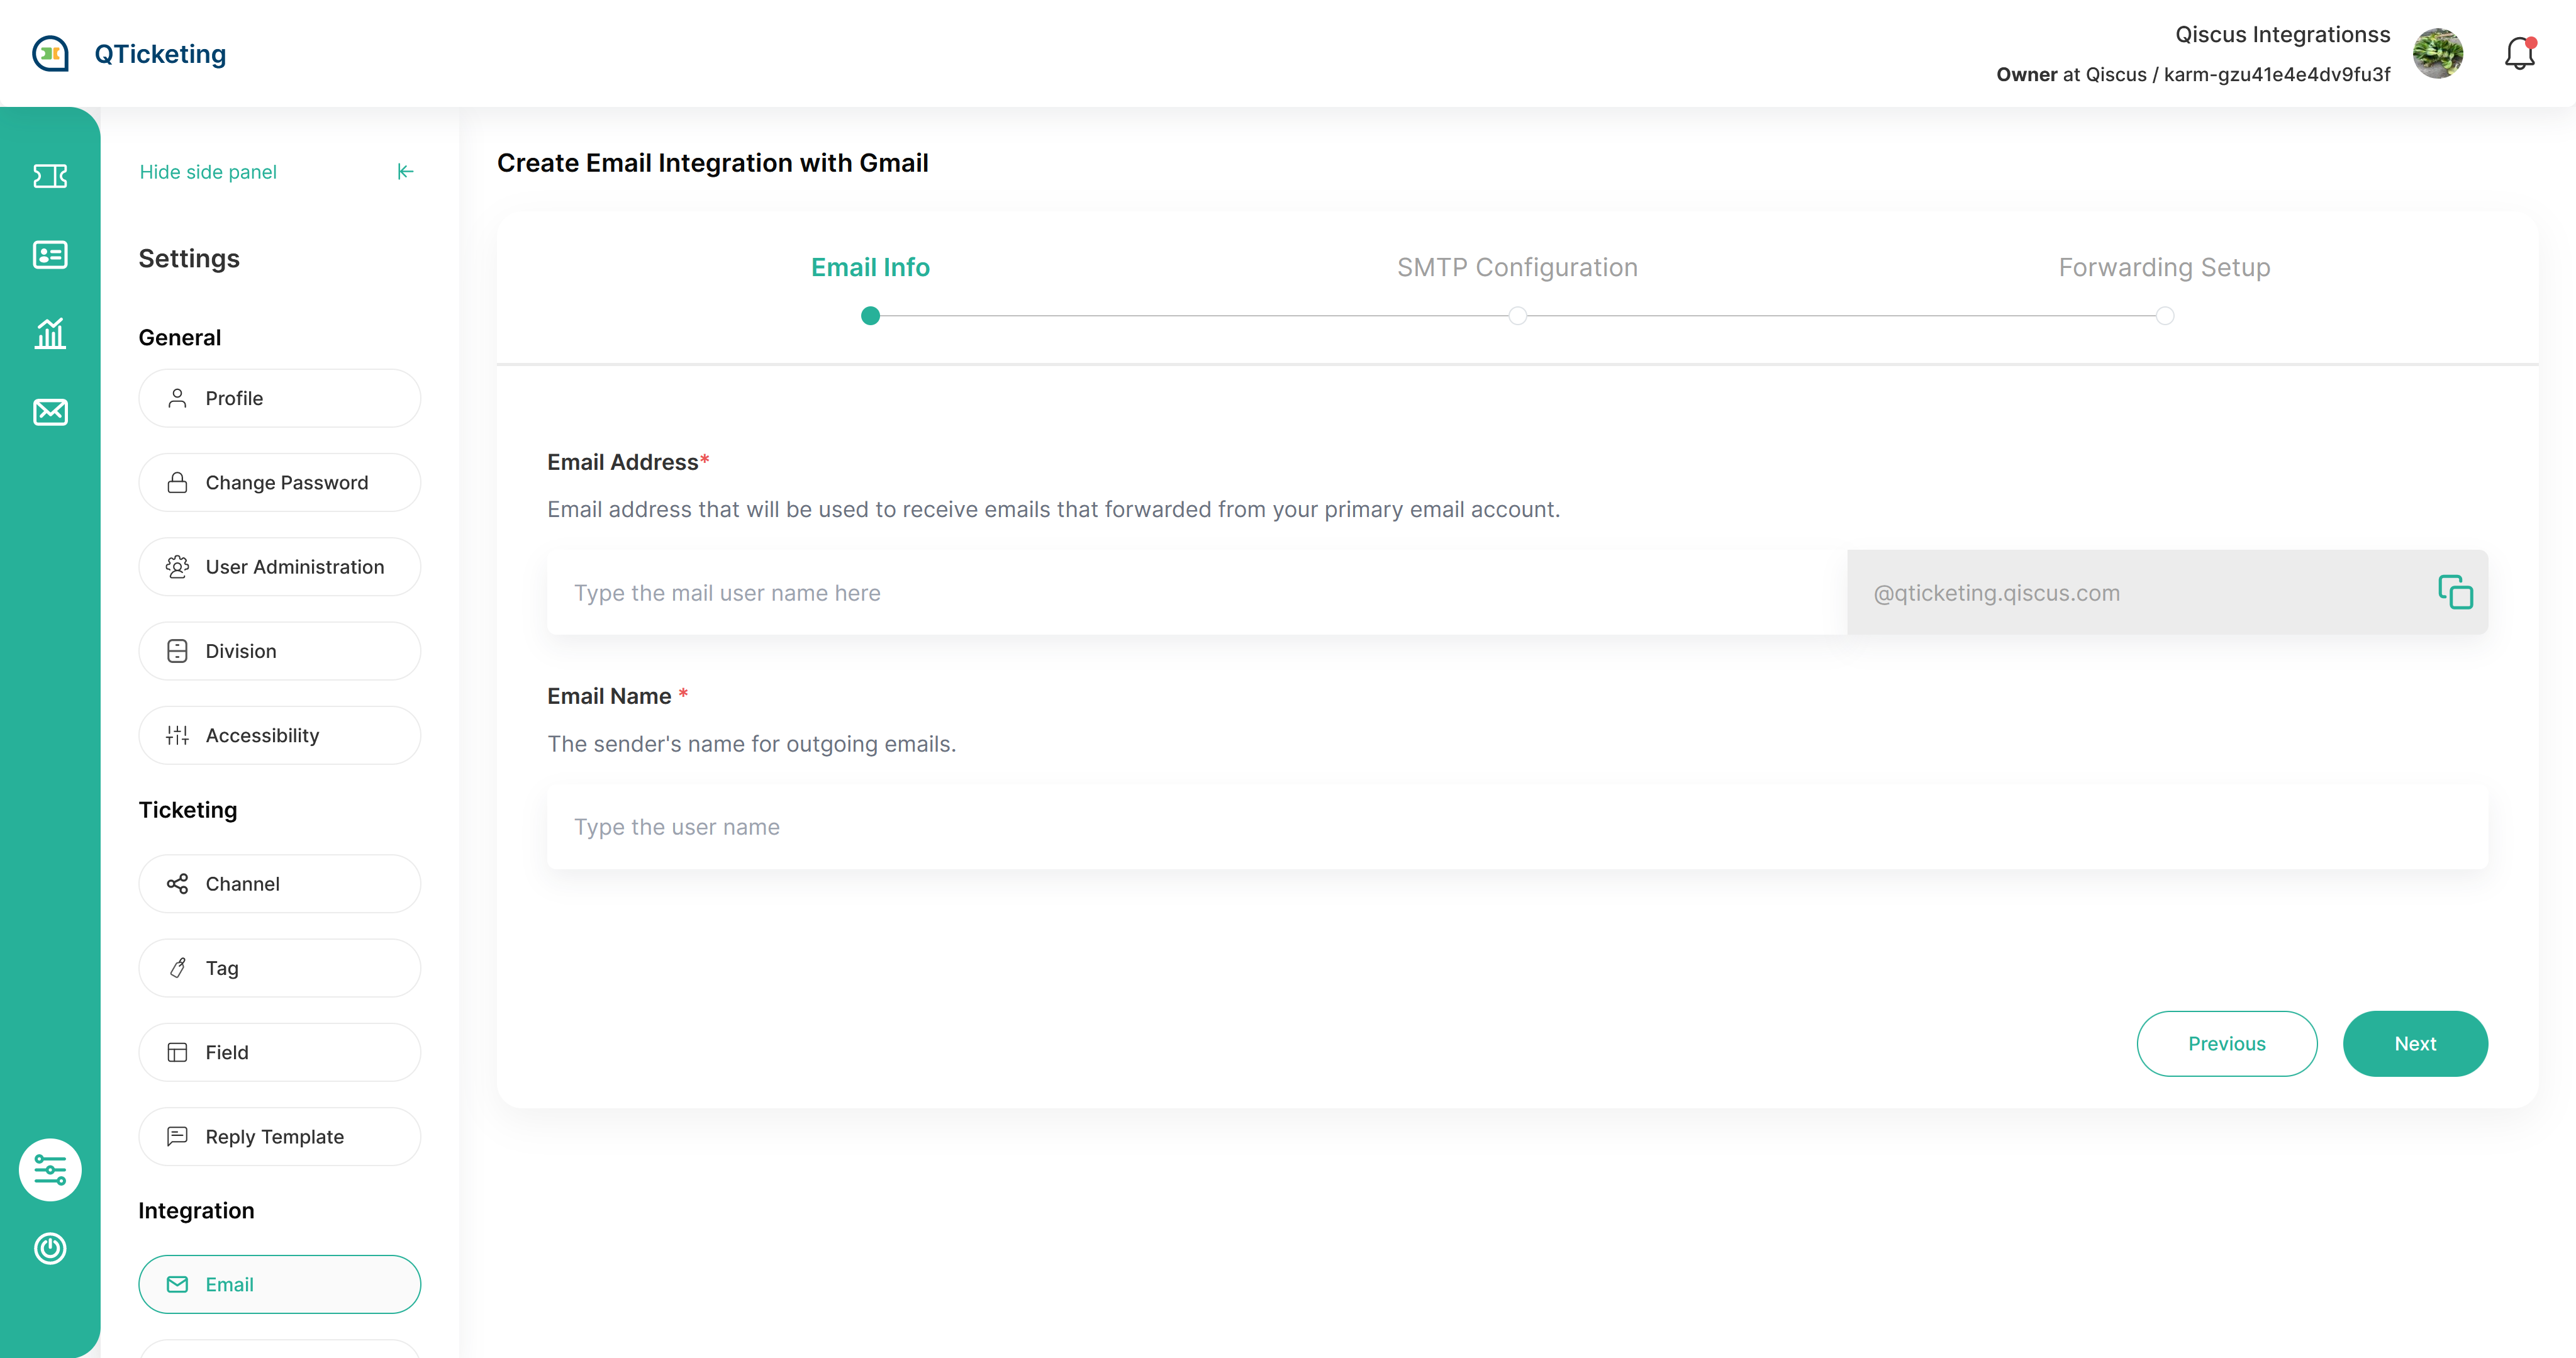The height and width of the screenshot is (1358, 2576).
Task: Click the power logout icon in sidebar
Action: pos(50,1248)
